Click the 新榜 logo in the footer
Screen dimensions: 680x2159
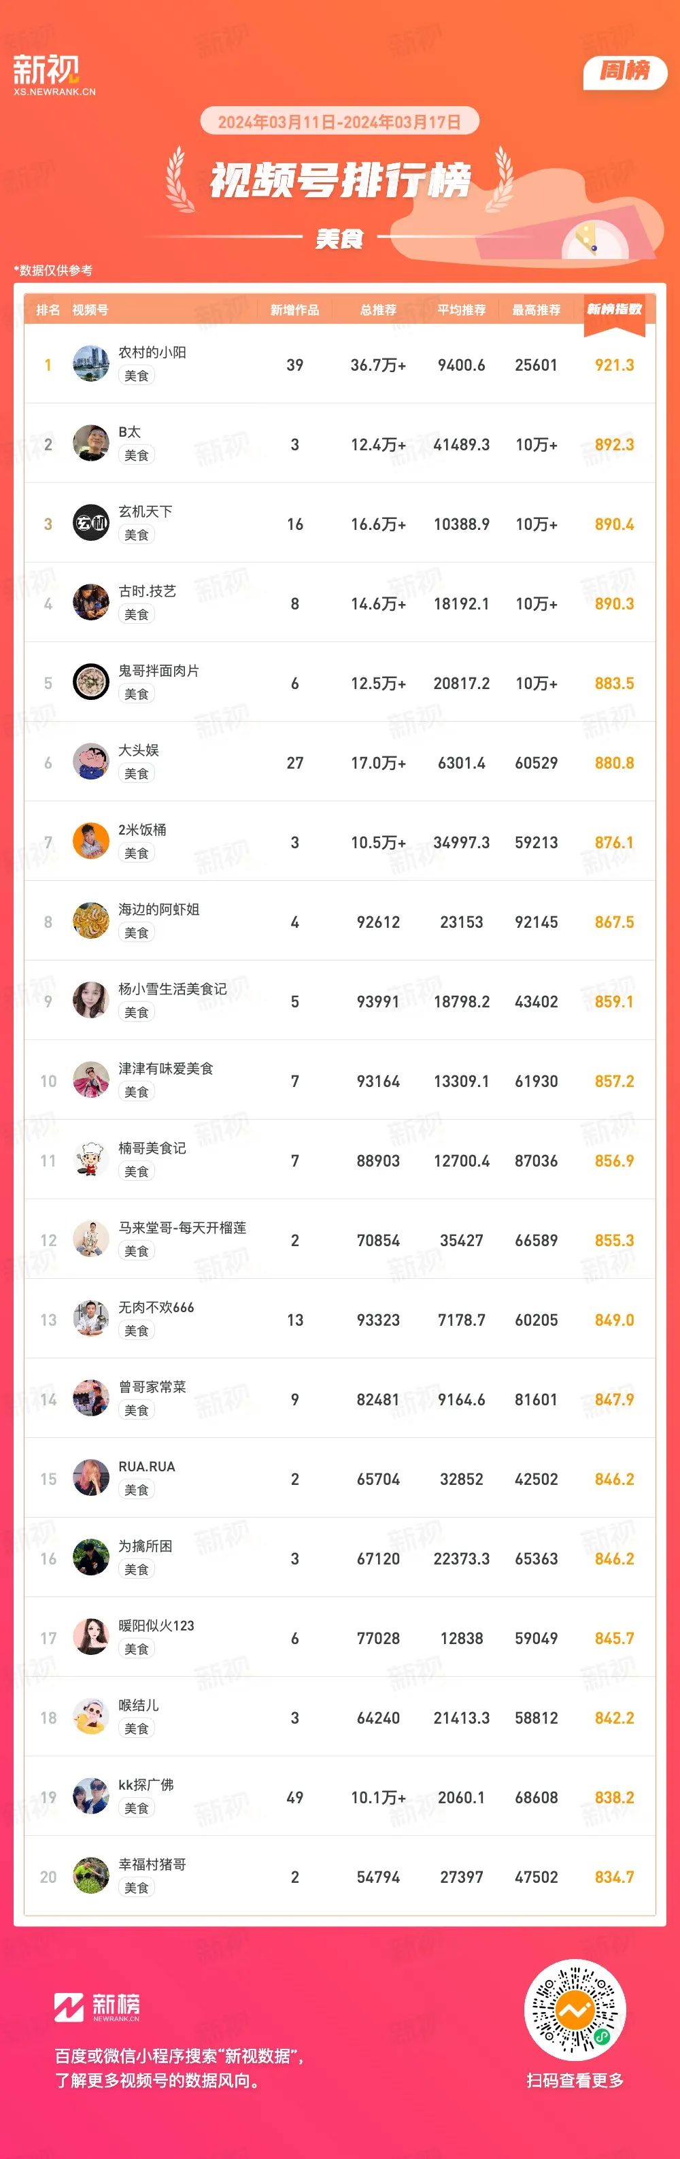point(97,2007)
